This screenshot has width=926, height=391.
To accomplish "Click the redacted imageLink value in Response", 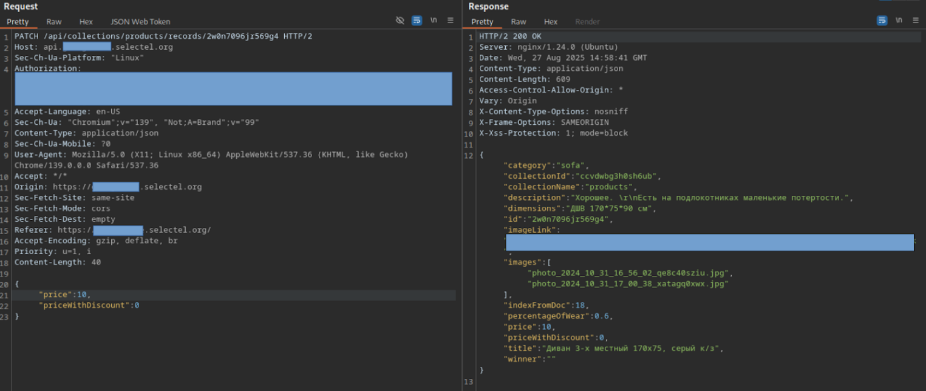I will coord(709,242).
